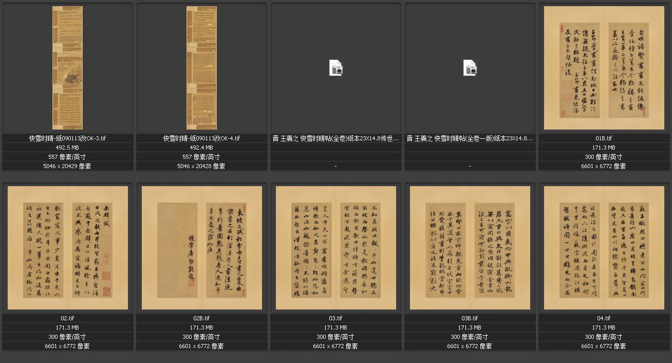Image resolution: width=672 pixels, height=363 pixels.
Task: Open the 02B.tif thumbnail preview
Action: click(201, 248)
